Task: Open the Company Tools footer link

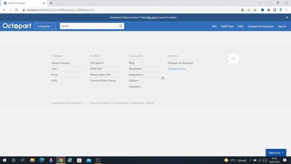Action: [x=176, y=69]
